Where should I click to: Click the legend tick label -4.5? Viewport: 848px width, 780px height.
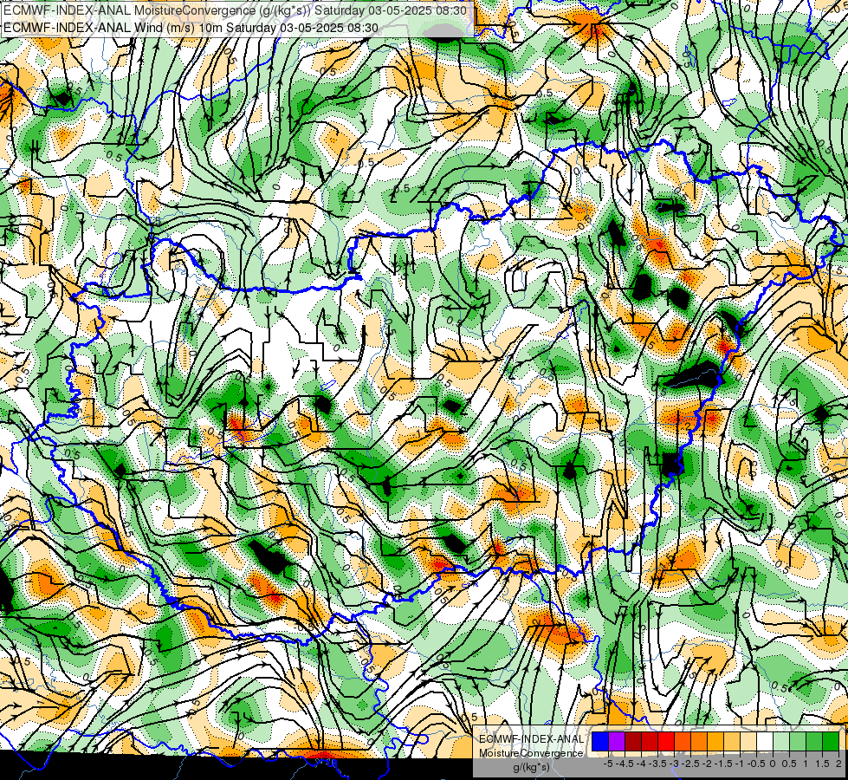[625, 764]
